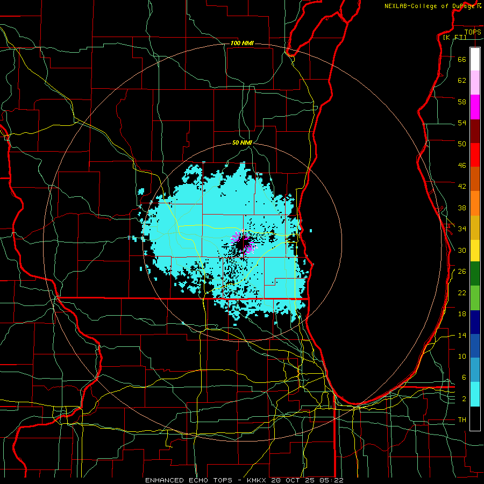Viewport: 484px width, 484px height.
Task: Click the legend value "42"
Action: [x=462, y=186]
